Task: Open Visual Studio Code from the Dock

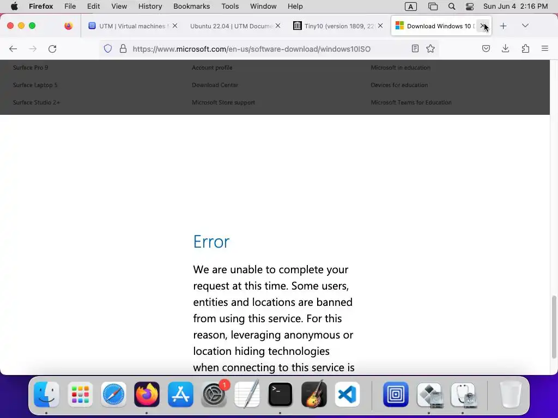Action: coord(347,395)
